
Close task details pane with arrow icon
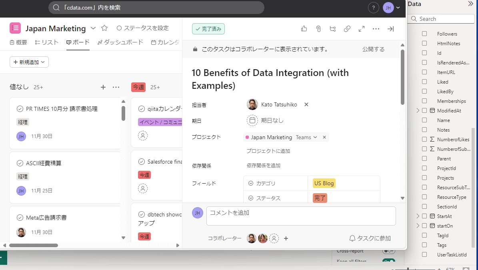point(391,29)
